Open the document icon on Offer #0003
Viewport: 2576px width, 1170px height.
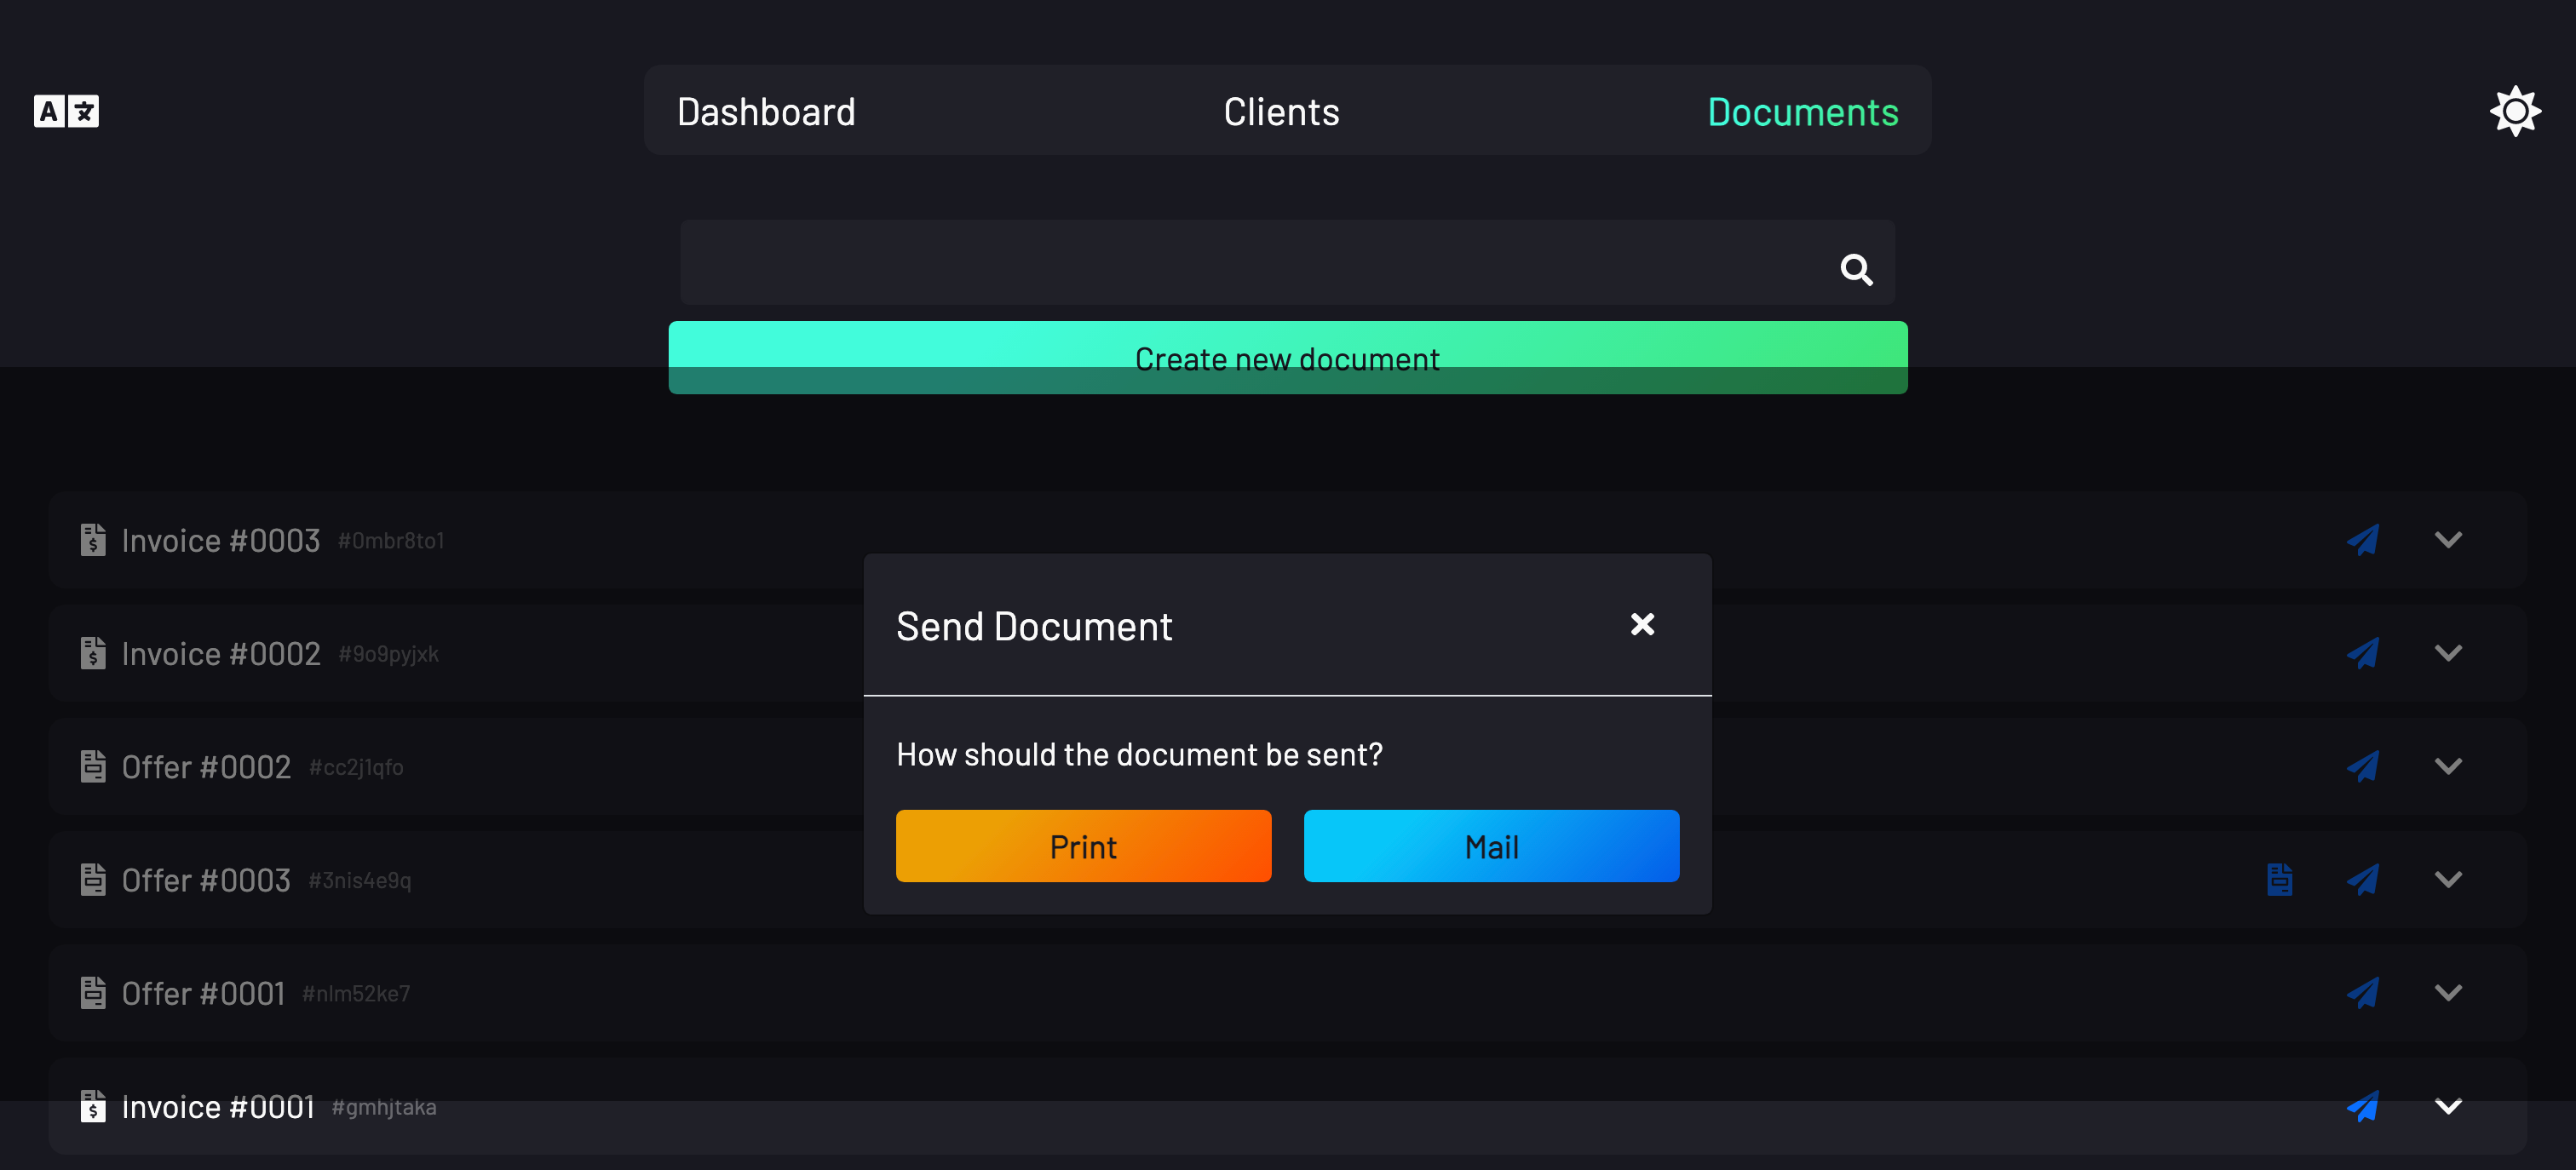(2279, 880)
